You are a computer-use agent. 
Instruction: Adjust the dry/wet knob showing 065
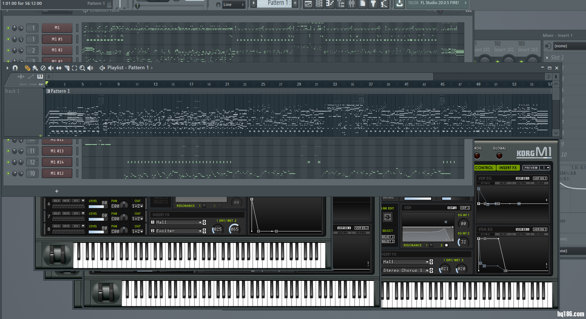234,229
